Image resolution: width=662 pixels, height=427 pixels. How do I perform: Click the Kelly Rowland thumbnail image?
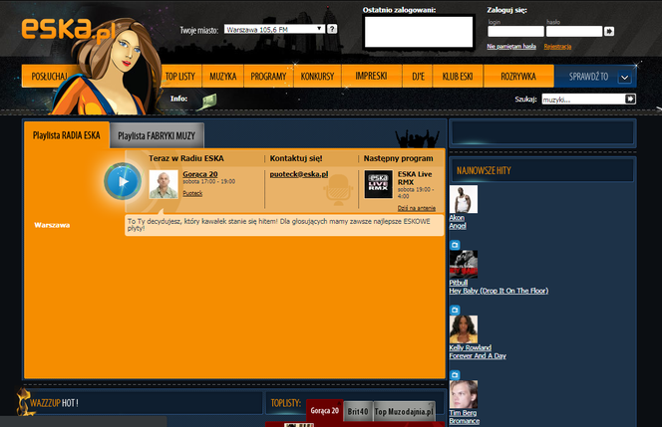pos(464,329)
